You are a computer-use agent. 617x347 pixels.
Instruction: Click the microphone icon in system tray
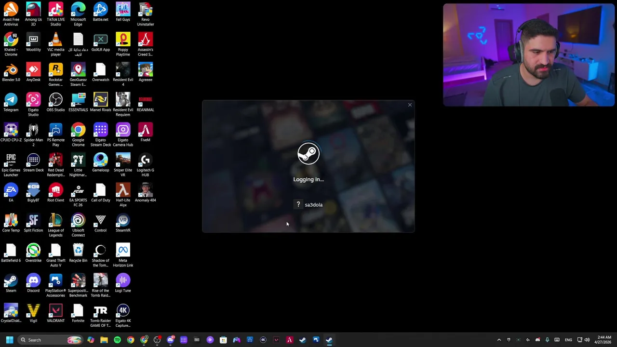click(x=547, y=340)
